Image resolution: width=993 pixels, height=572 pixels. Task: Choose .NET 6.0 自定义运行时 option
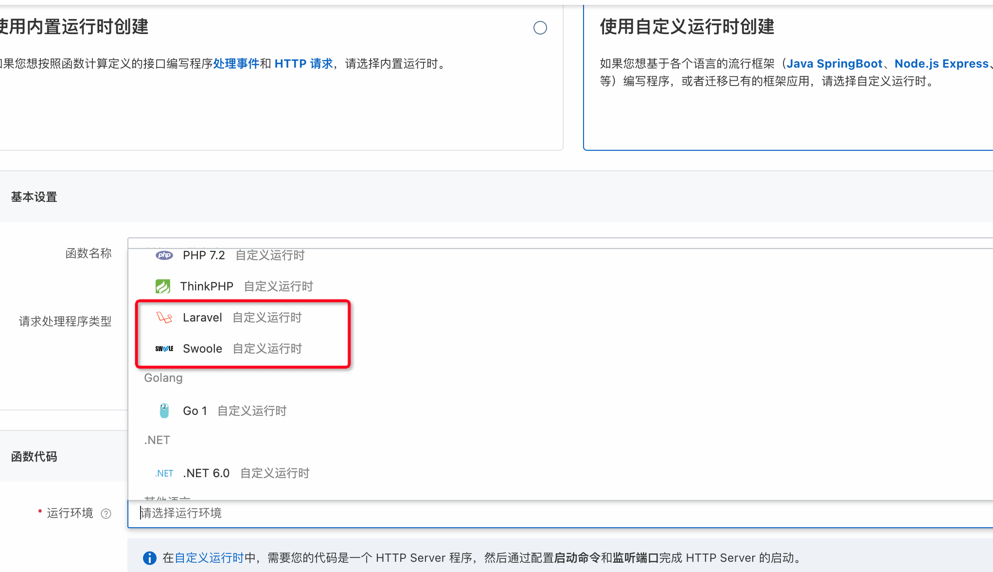pyautogui.click(x=559, y=473)
